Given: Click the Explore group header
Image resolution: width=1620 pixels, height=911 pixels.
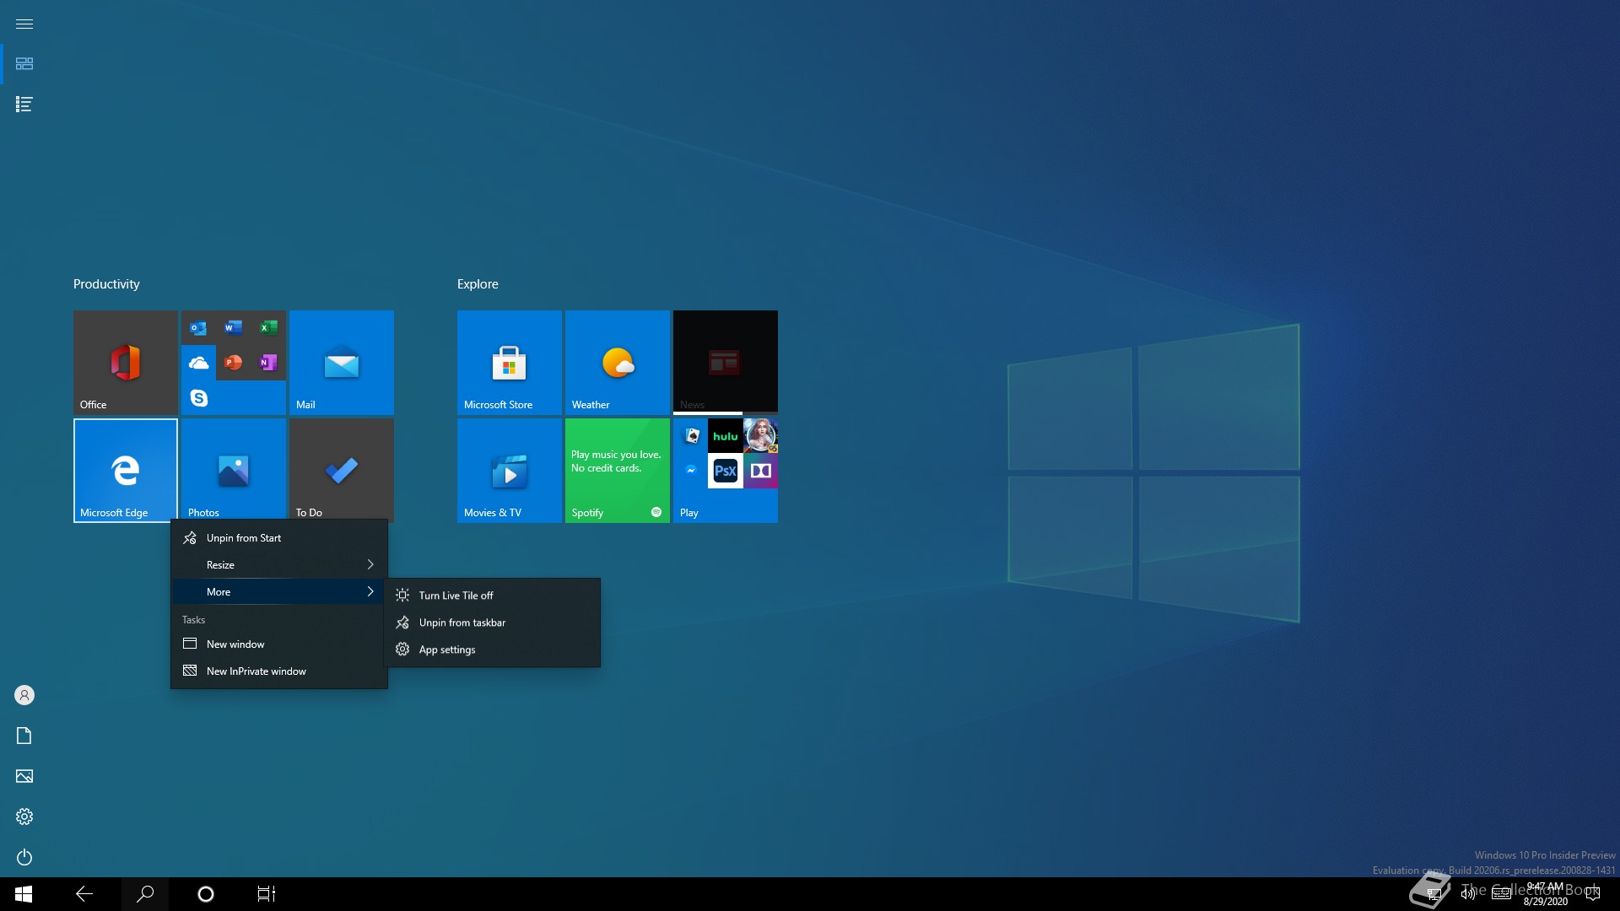Looking at the screenshot, I should pos(478,284).
